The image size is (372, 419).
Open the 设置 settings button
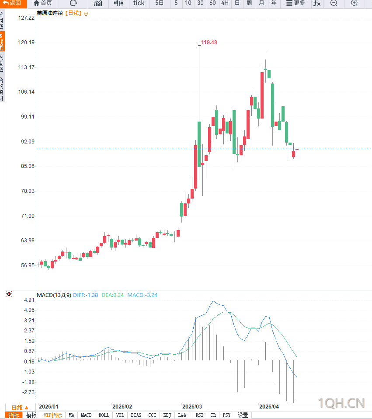tap(243, 415)
